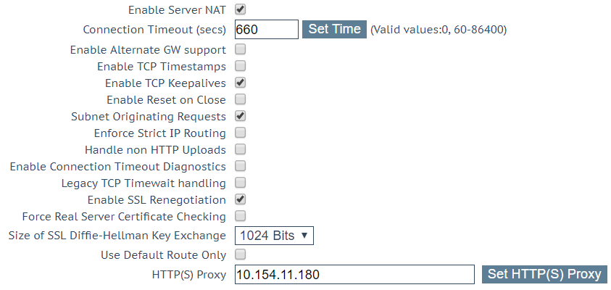The height and width of the screenshot is (290, 611).
Task: Untick Subnet Originating Requests checkbox
Action: 241,116
